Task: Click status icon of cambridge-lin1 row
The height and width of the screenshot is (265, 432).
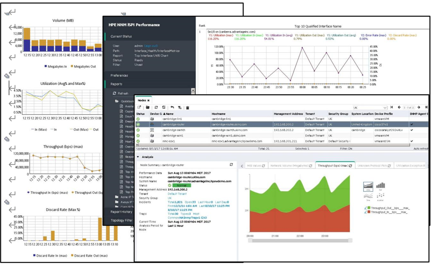Action: coord(138,119)
